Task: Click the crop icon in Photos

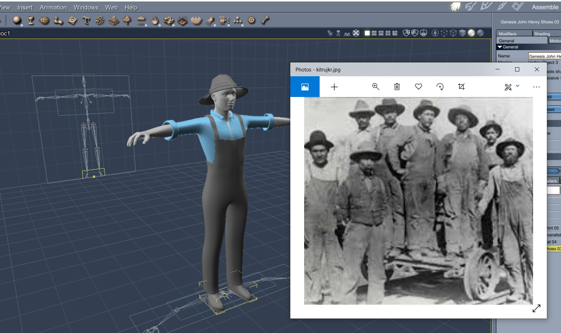Action: [461, 87]
